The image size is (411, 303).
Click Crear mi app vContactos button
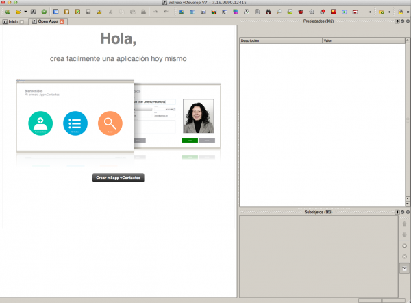click(x=119, y=178)
